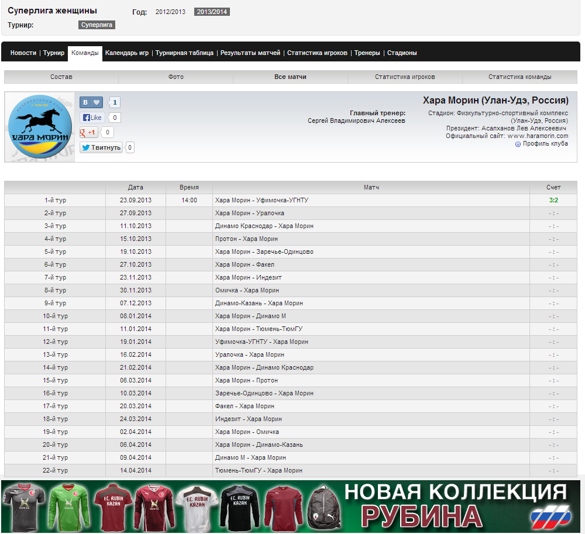Screen dimensions: 585x534
Task: Click the 22-й тур row label
Action: point(55,471)
